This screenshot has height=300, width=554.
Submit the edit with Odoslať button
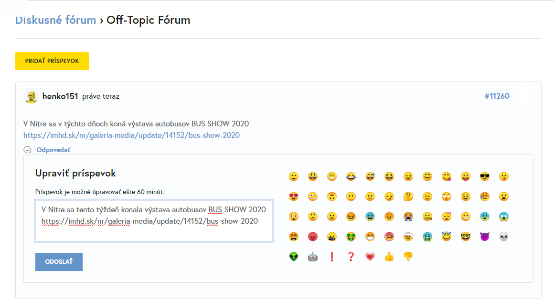click(x=59, y=262)
